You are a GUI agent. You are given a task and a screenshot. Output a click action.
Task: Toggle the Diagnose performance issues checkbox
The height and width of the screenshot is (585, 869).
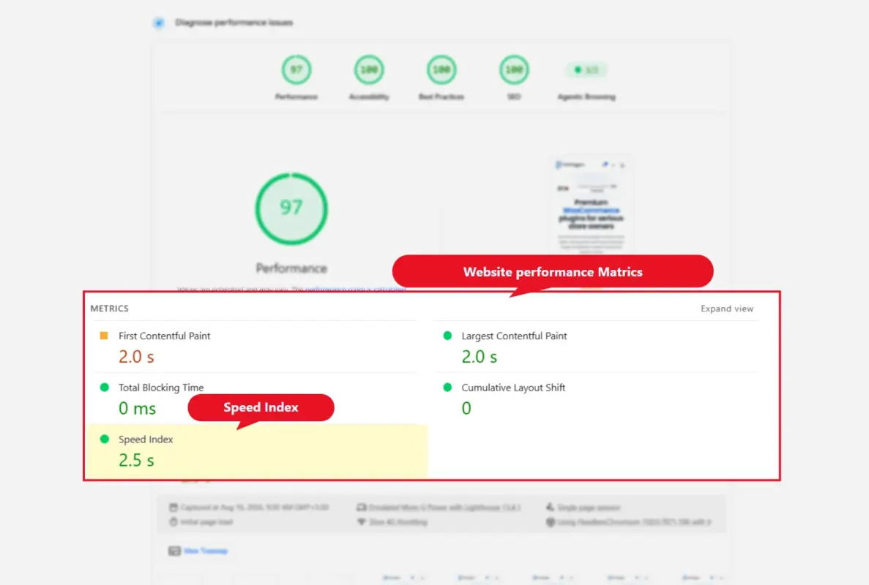[x=159, y=23]
